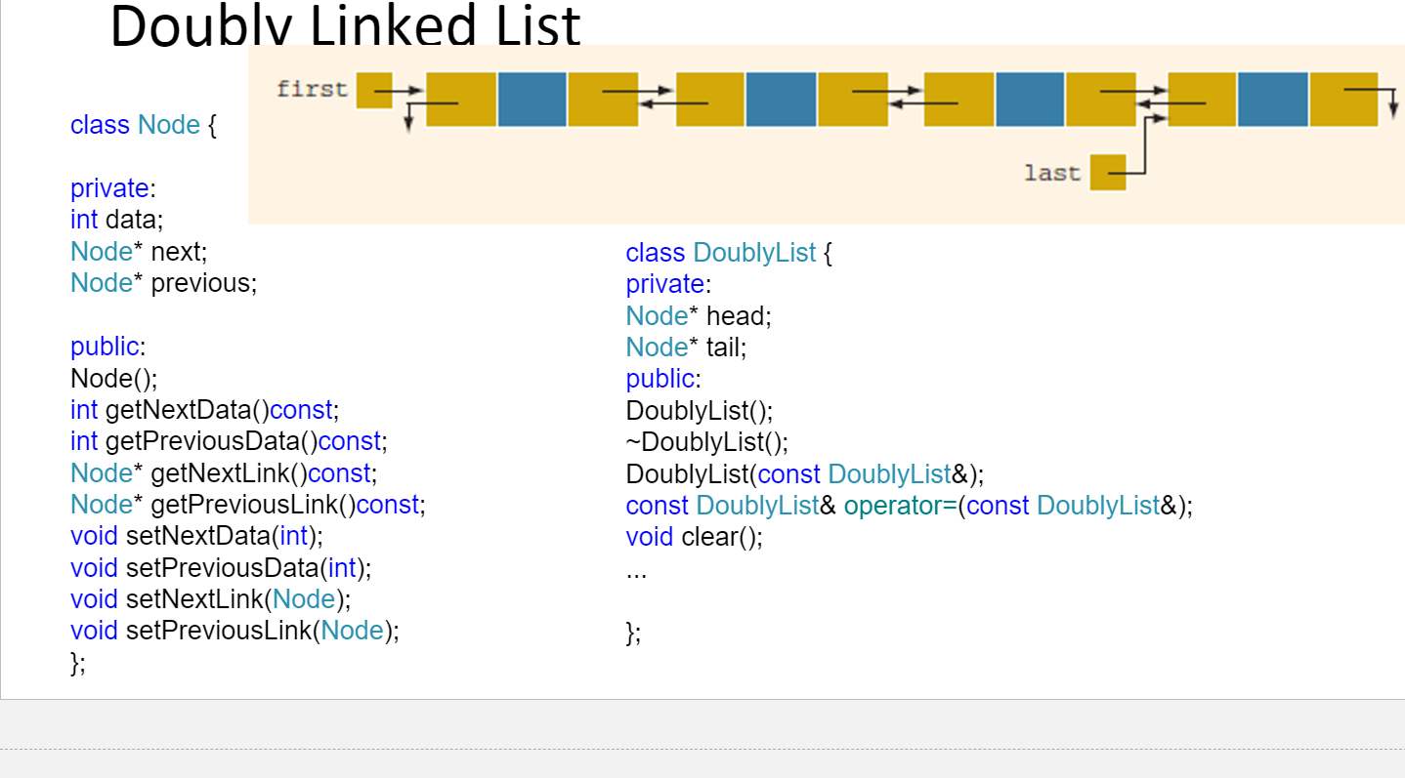Click the "Doubly Linked List" slide title

(345, 23)
